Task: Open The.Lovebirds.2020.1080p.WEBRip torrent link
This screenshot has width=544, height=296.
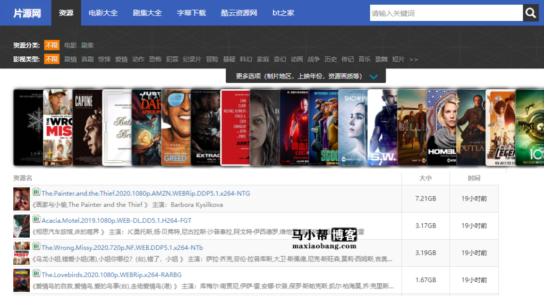Action: click(x=112, y=275)
